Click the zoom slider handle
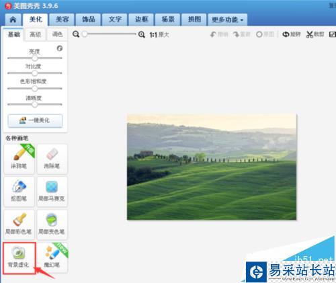The height and width of the screenshot is (283, 336). tap(85, 34)
